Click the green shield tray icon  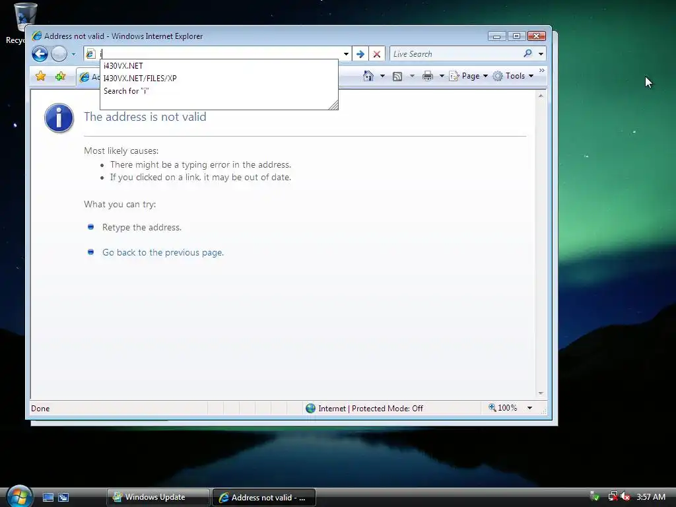tap(595, 496)
